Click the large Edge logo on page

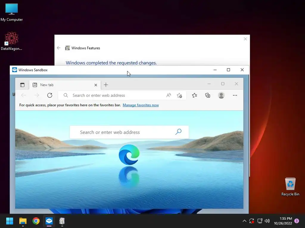[129, 154]
